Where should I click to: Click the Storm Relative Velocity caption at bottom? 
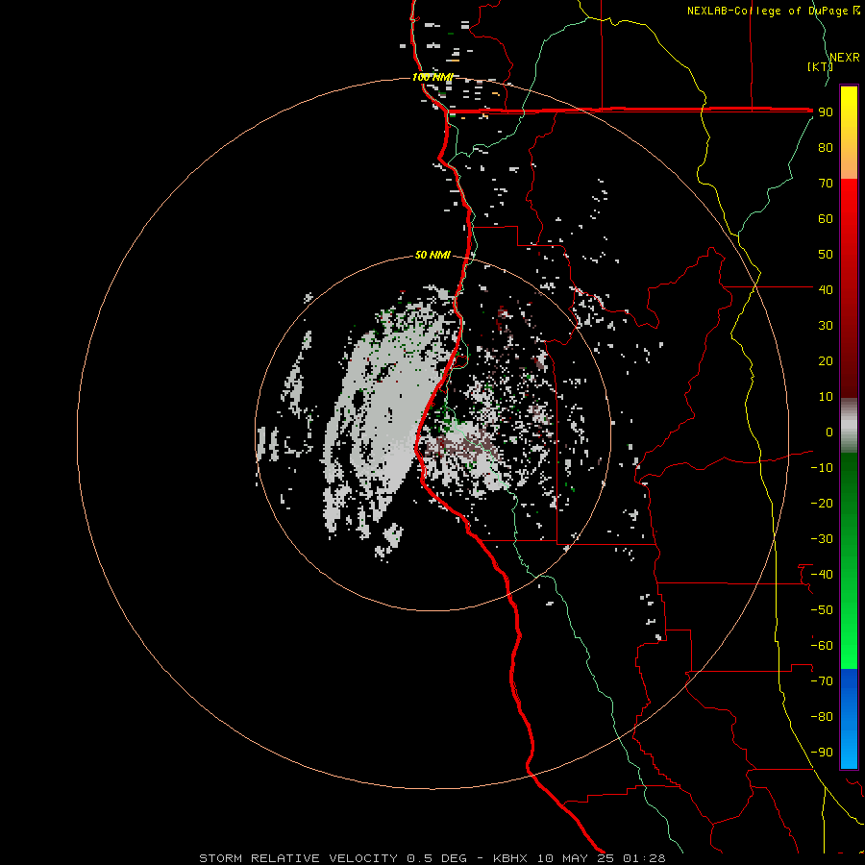432,858
